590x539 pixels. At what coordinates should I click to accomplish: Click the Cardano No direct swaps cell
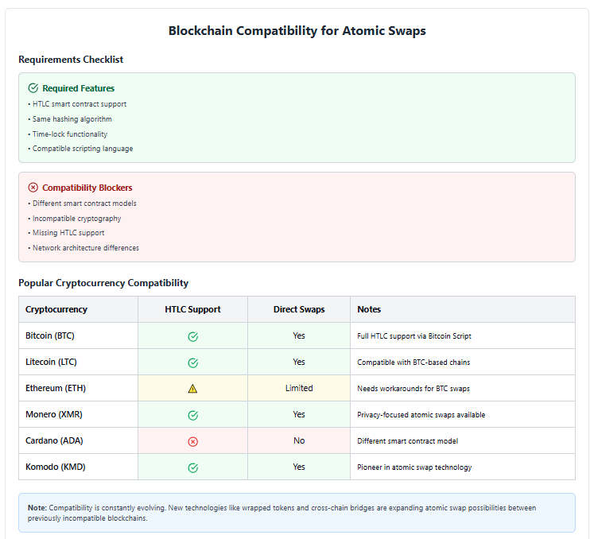click(x=299, y=440)
